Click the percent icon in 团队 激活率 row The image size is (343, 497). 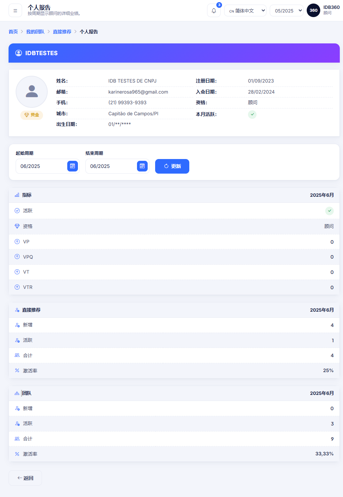(17, 454)
